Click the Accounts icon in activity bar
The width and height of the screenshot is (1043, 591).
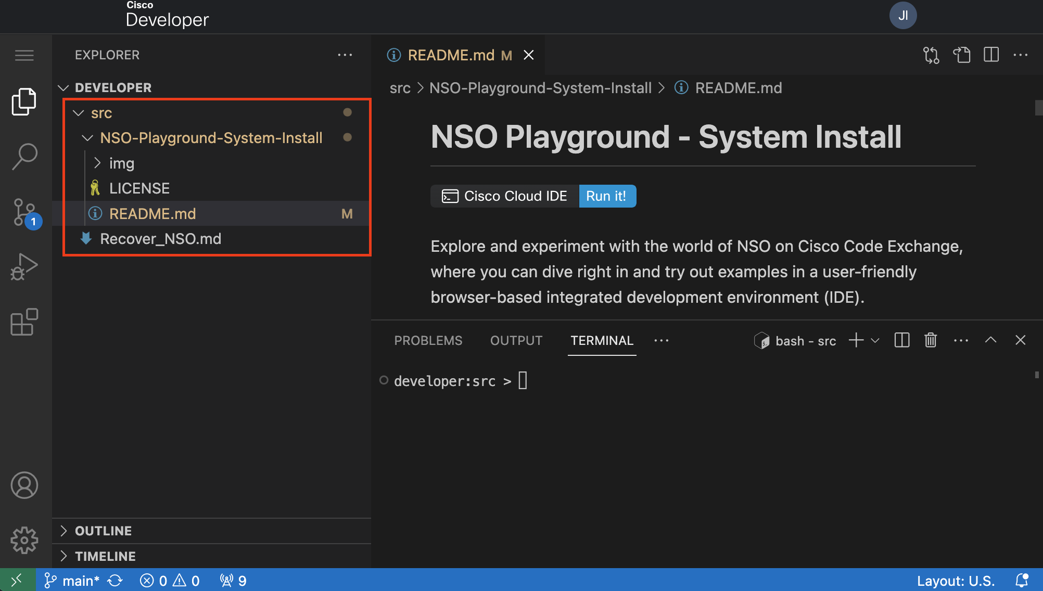coord(24,485)
